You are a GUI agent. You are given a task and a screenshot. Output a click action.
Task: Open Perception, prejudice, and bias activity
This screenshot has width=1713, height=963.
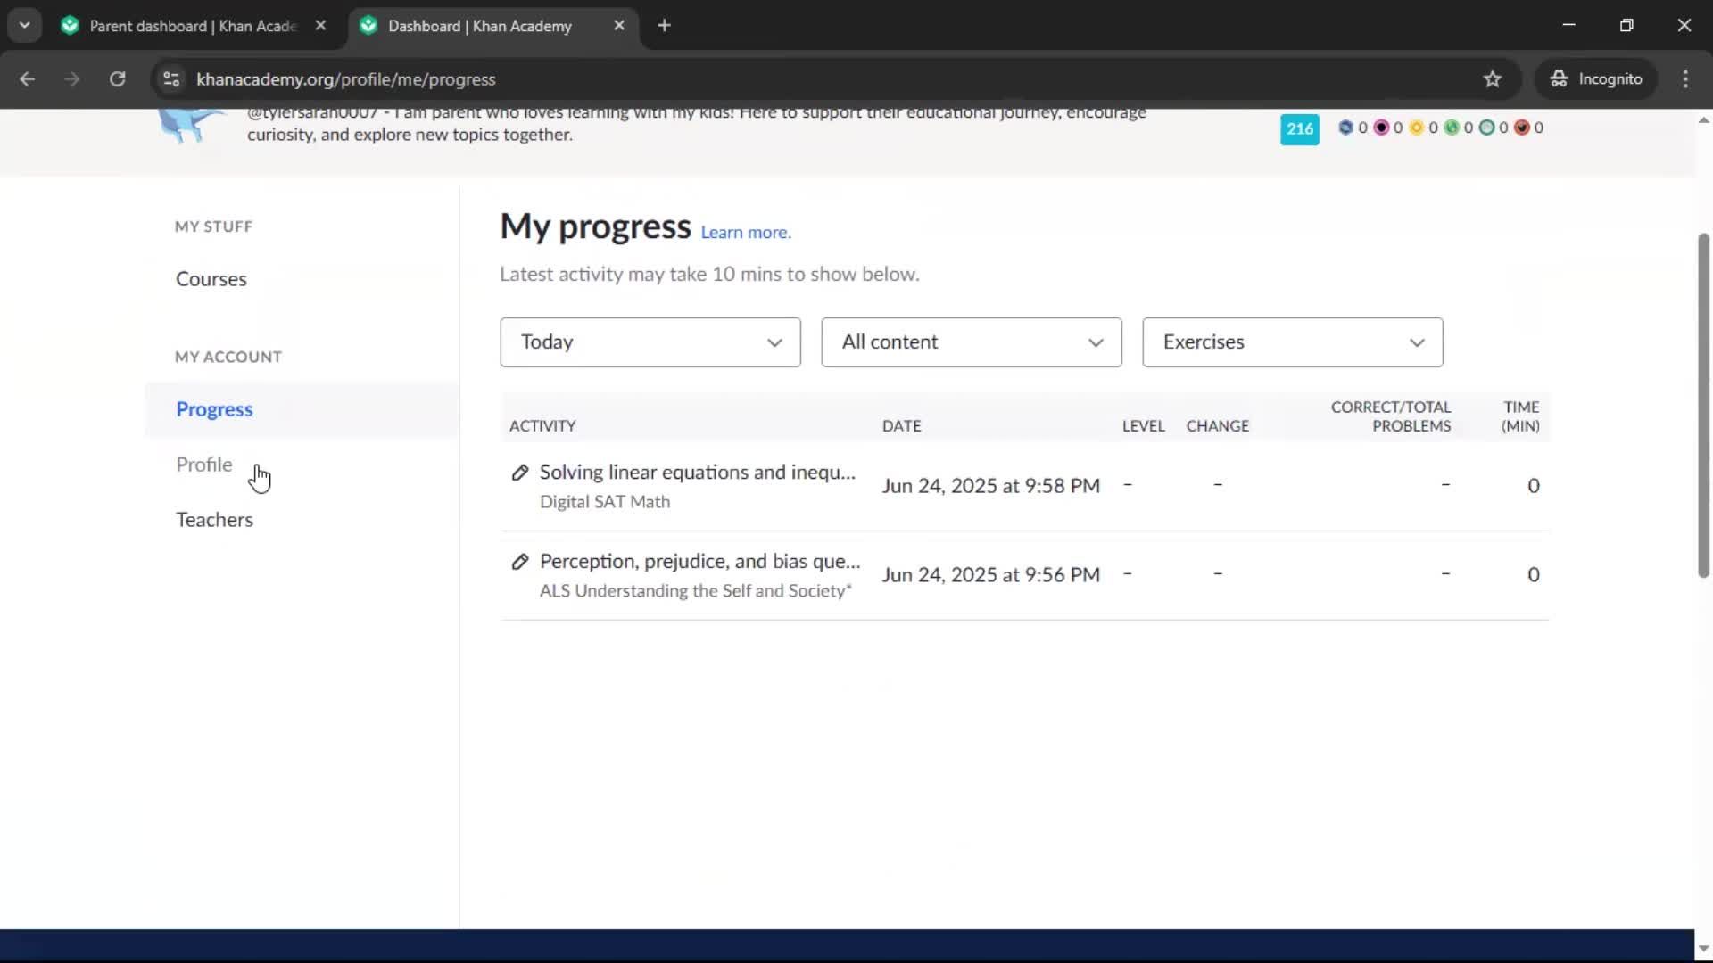tap(699, 562)
